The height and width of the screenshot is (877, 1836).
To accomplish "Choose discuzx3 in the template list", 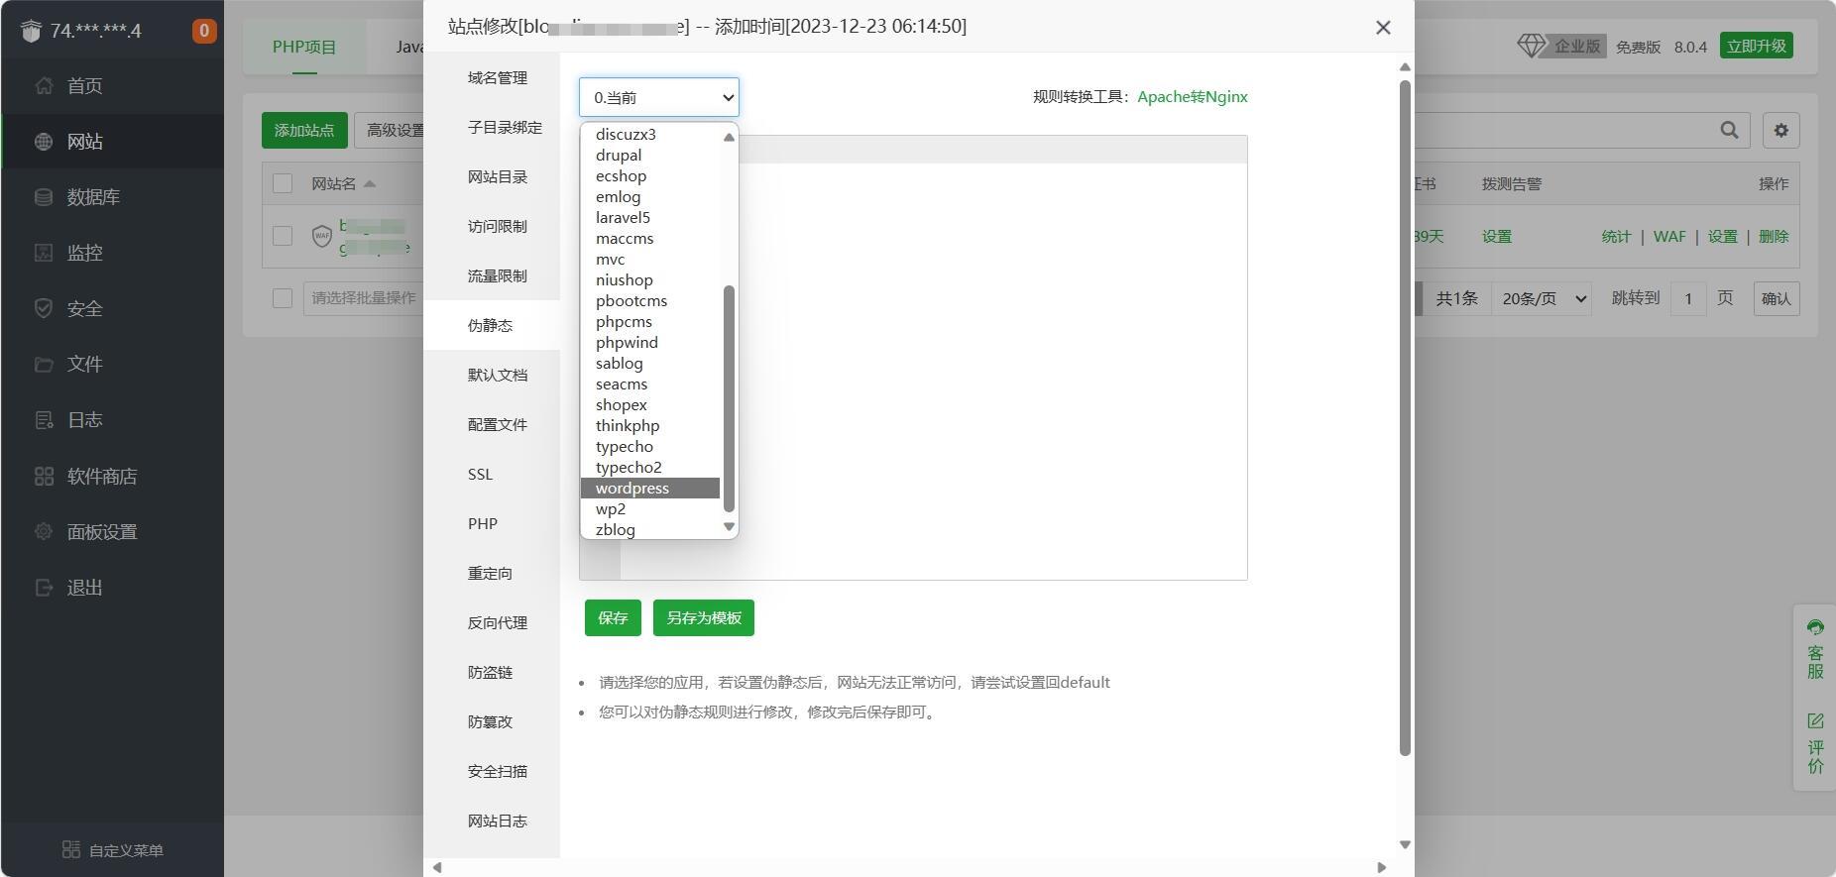I will [x=650, y=134].
